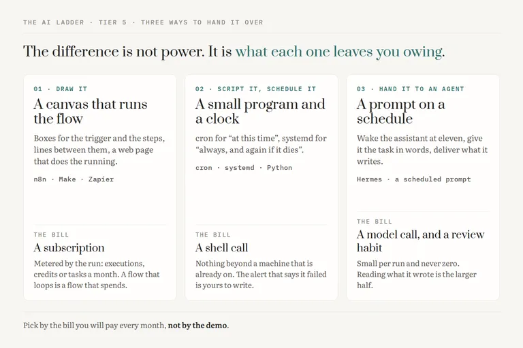Image resolution: width=523 pixels, height=348 pixels.
Task: Click 'THE BILL' label in the third card
Action: tap(375, 222)
